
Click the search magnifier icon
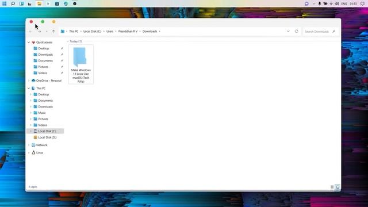(x=333, y=32)
